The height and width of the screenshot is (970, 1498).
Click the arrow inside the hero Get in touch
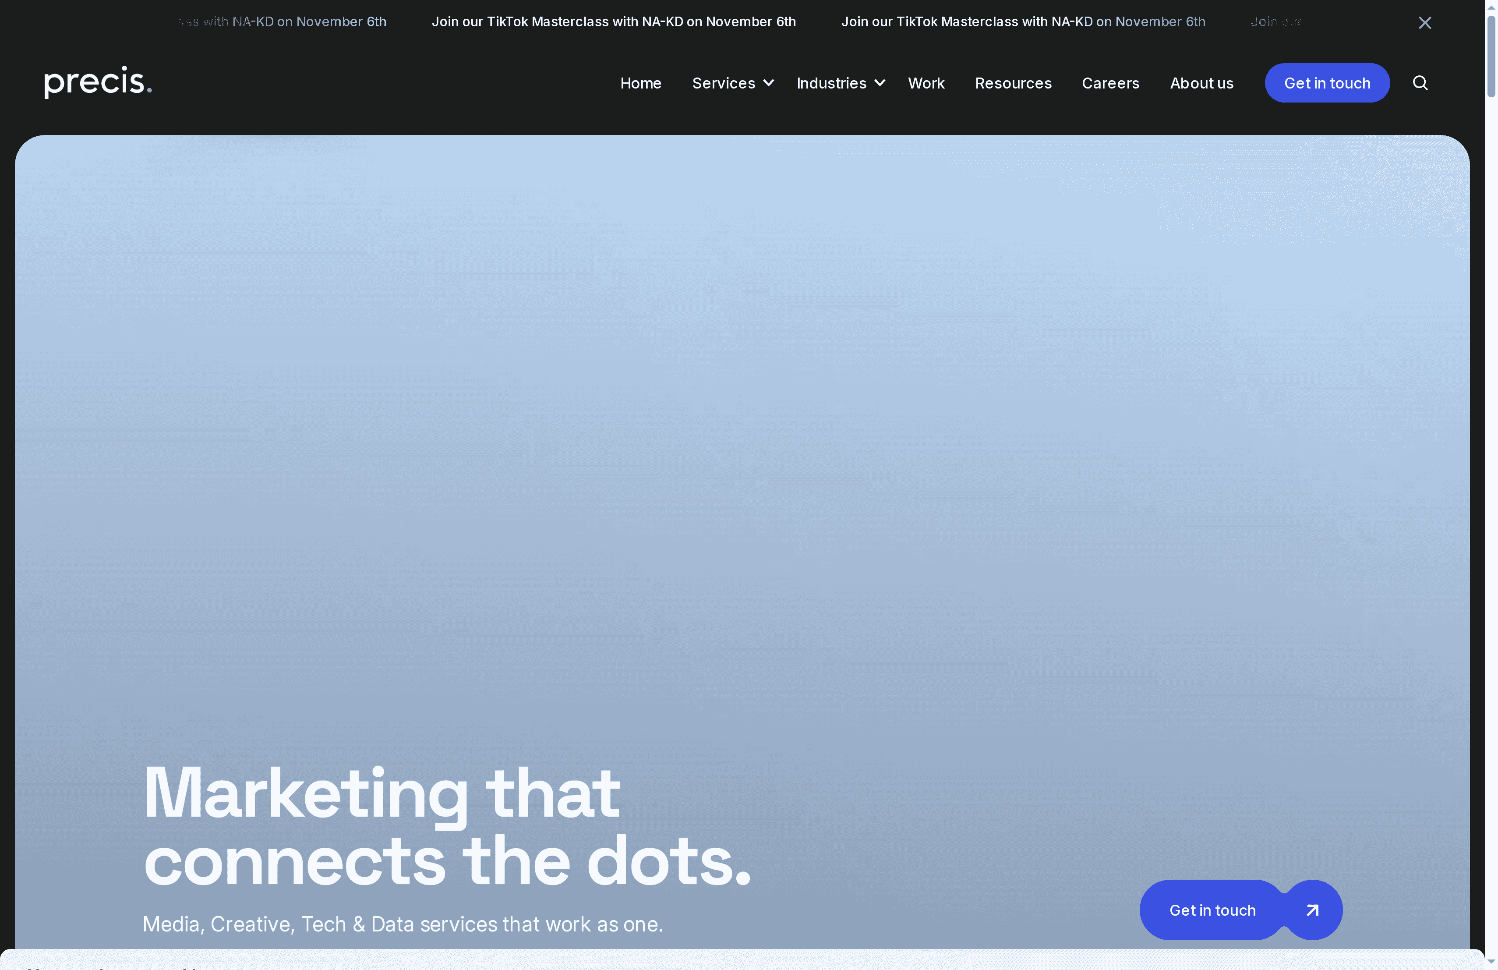coord(1312,910)
